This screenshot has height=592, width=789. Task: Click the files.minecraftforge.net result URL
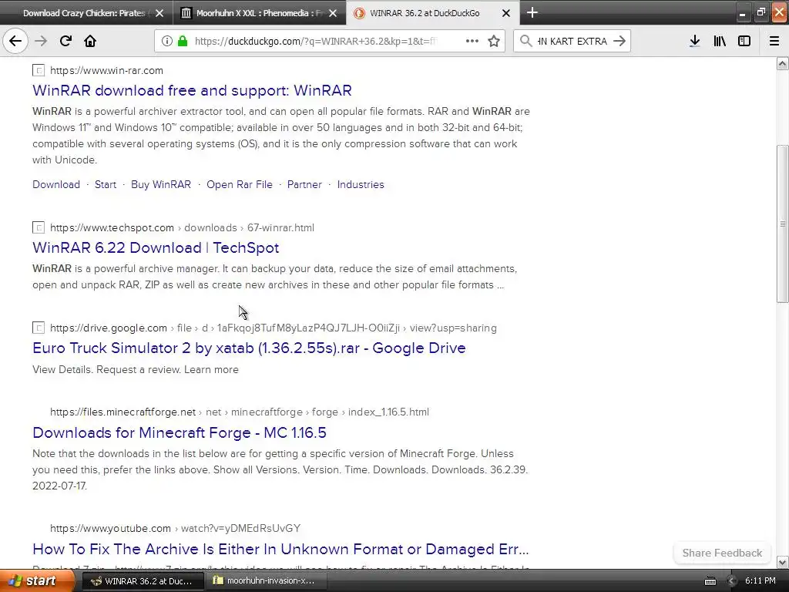point(240,412)
